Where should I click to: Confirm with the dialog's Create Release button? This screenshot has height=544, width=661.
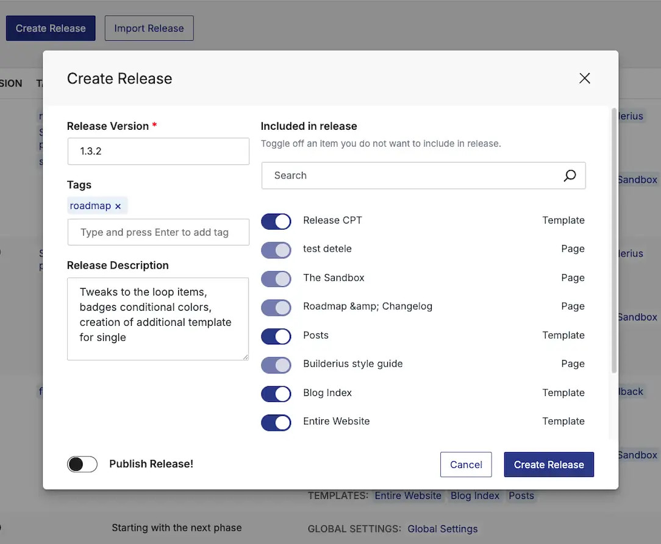(548, 464)
